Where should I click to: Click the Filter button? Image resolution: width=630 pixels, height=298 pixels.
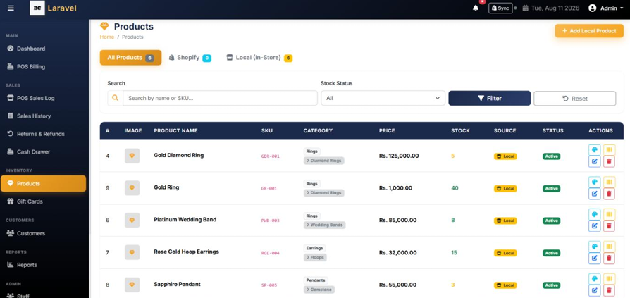click(x=489, y=98)
